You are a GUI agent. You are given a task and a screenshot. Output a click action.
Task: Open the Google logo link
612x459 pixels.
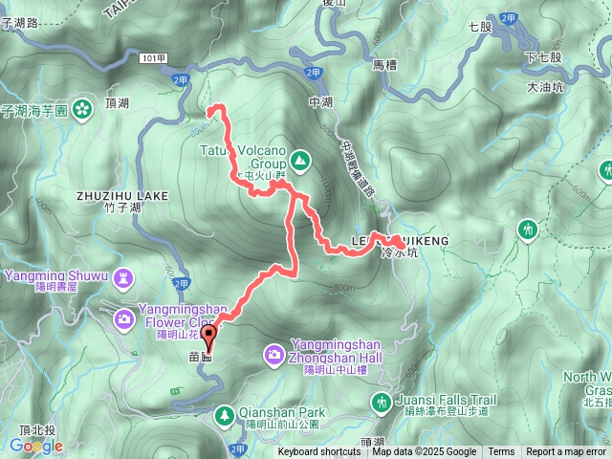pyautogui.click(x=36, y=447)
